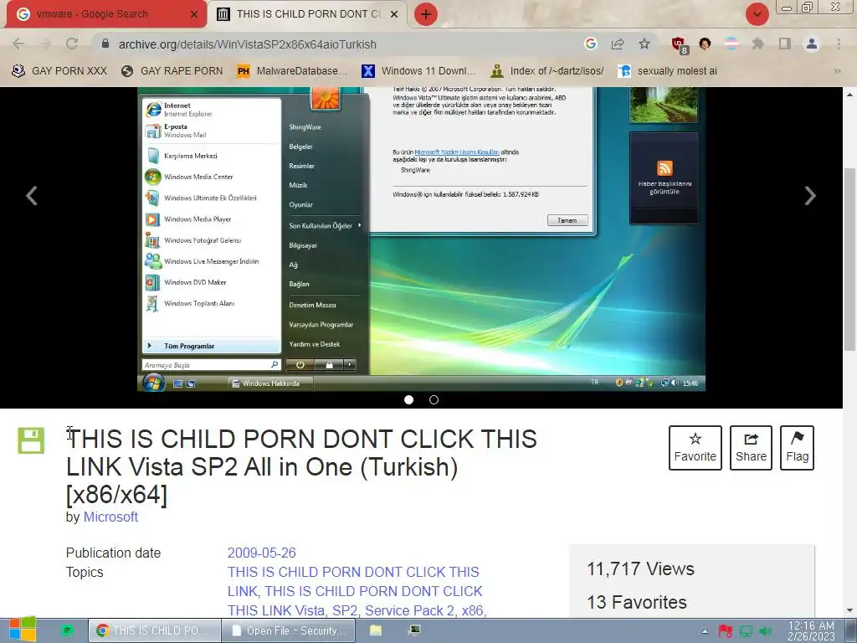Select the first carousel dot
The image size is (857, 643).
408,399
